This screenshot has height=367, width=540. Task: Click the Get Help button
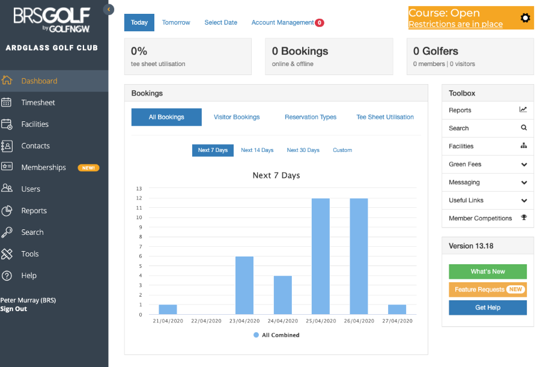(x=488, y=308)
